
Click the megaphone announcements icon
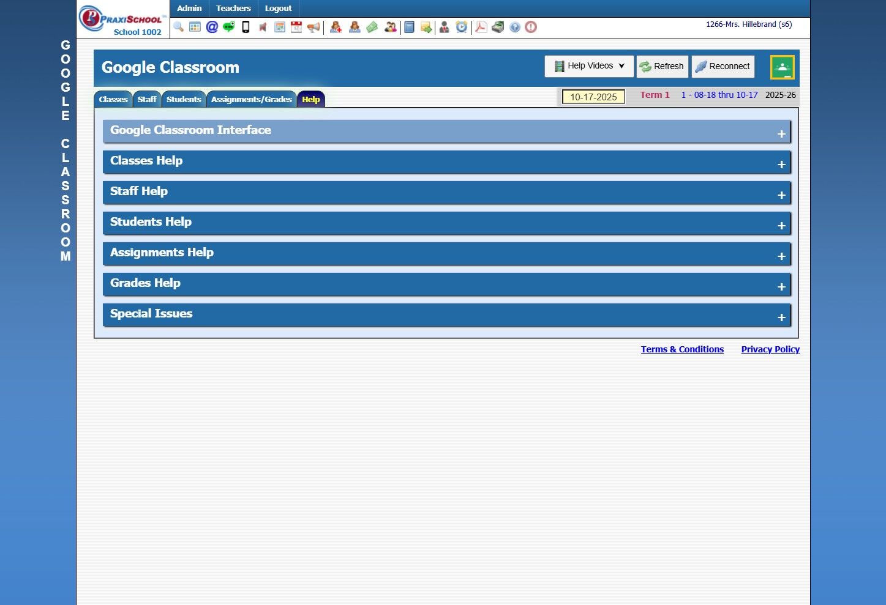click(313, 27)
